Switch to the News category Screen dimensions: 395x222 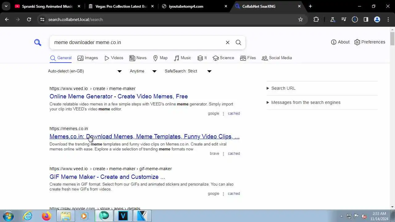(x=138, y=58)
